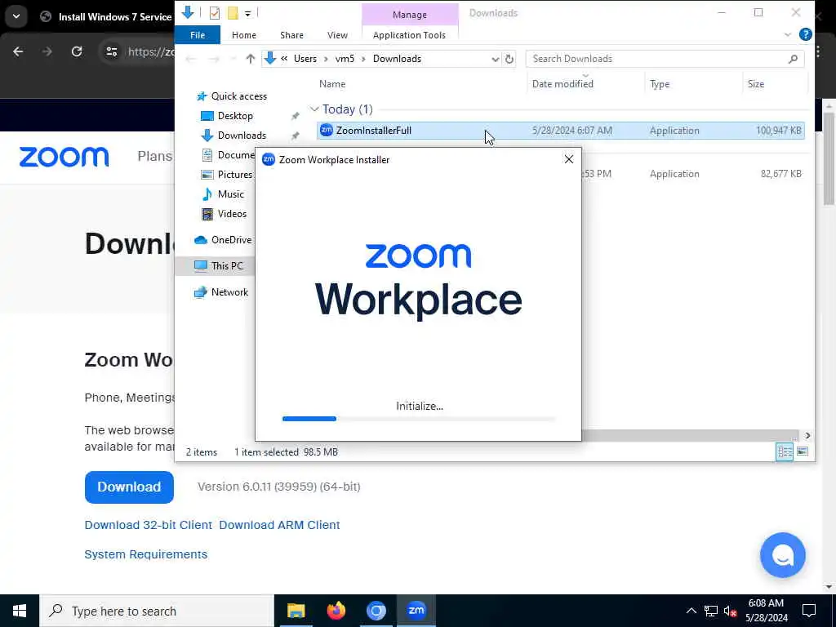Open Downloads in navigation pane
The image size is (836, 627).
coord(242,136)
